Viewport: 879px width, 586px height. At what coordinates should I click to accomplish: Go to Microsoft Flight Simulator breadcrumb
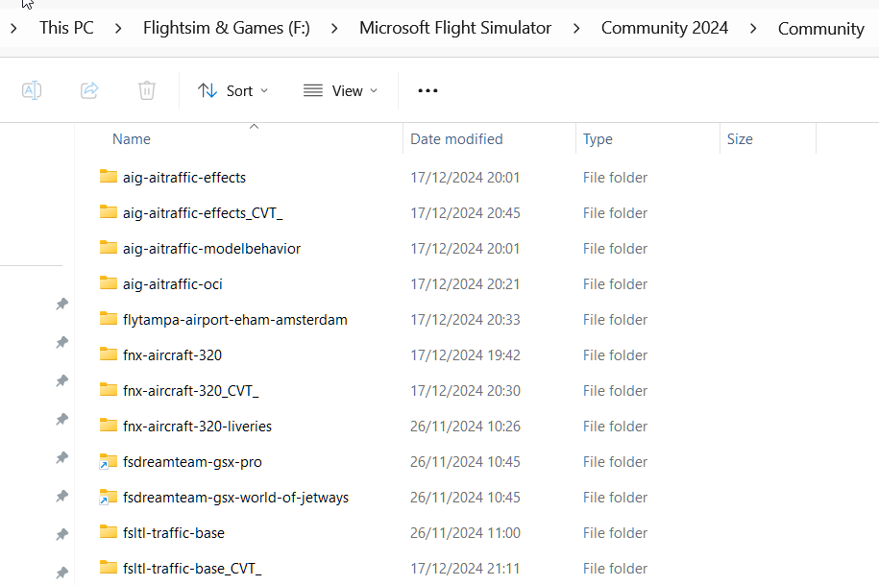(x=455, y=28)
